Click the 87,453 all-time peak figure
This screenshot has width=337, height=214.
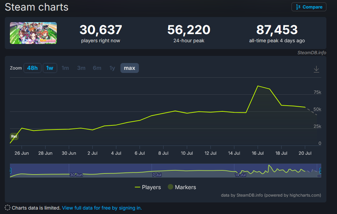277,30
